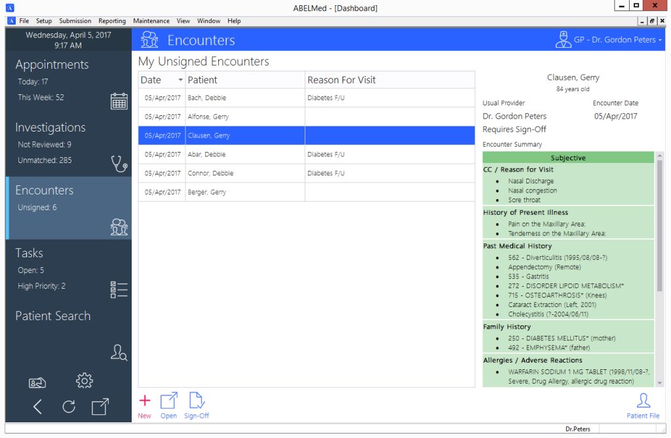671x438 pixels.
Task: Open the Date column sort dropdown
Action: tap(182, 79)
